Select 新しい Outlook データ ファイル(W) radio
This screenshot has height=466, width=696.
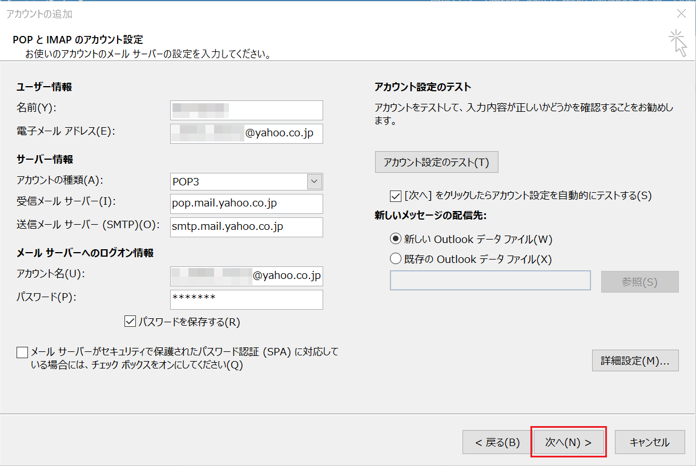pos(395,239)
